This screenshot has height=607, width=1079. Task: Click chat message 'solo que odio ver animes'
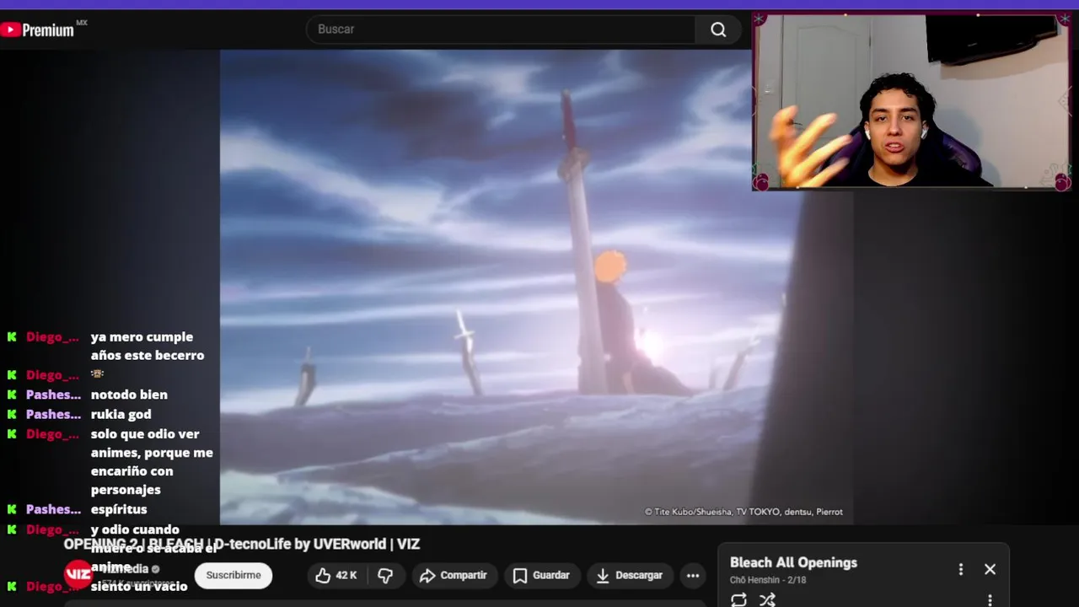pyautogui.click(x=152, y=462)
